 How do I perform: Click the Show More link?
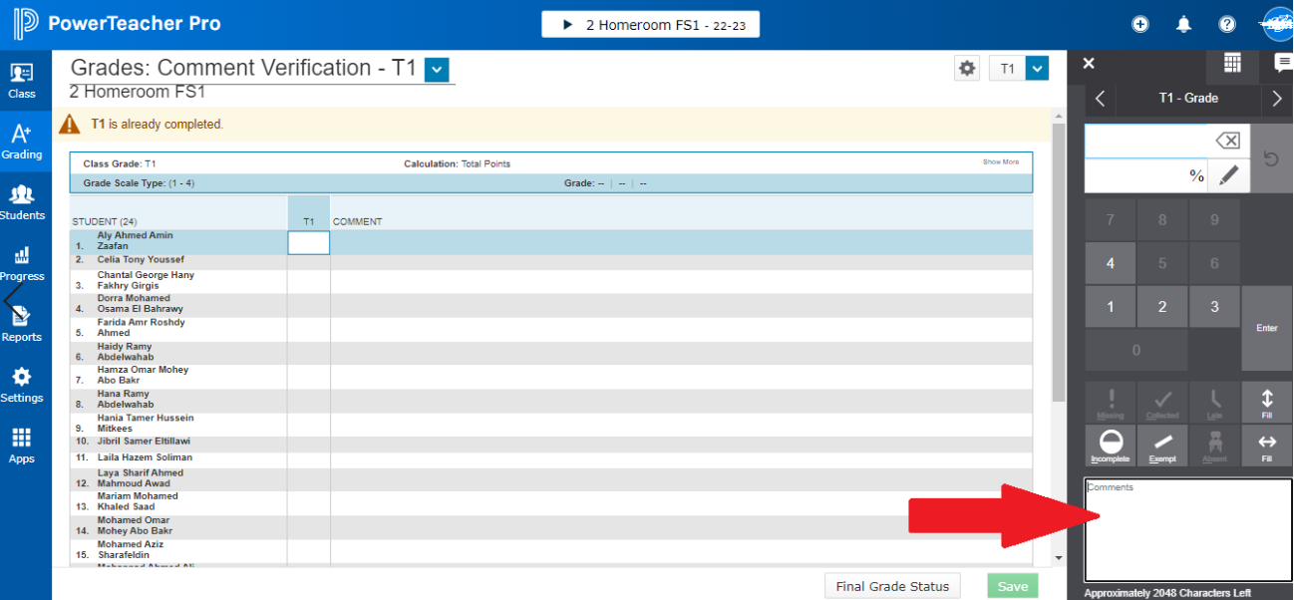1001,161
